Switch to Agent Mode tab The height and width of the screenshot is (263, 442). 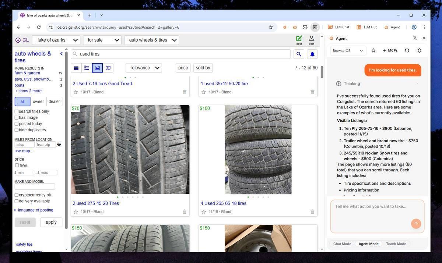point(368,244)
